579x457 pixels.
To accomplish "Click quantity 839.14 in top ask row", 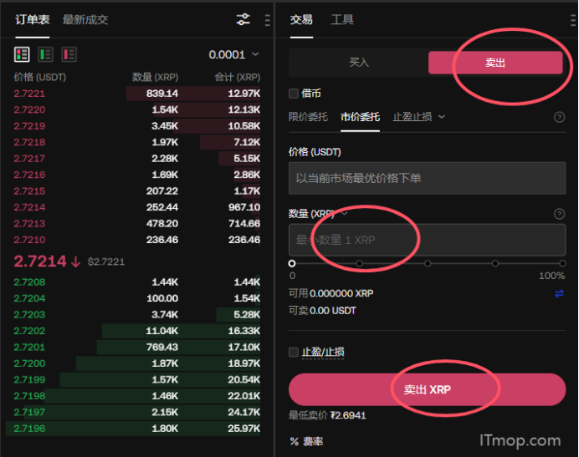I will tap(162, 94).
